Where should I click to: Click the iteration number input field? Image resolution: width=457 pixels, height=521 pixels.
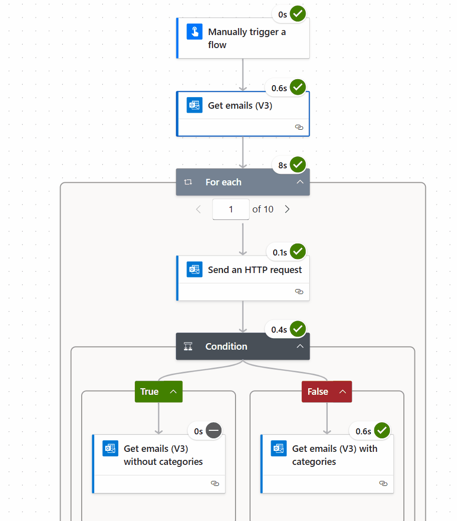coord(231,209)
